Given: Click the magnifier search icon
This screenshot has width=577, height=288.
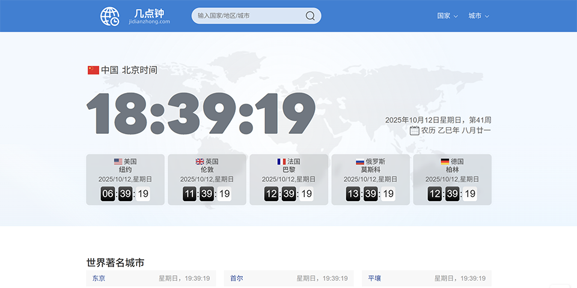Looking at the screenshot, I should coord(310,16).
